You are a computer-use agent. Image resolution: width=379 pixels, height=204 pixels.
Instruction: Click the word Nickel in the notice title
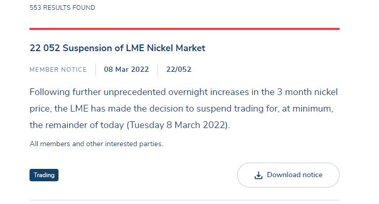pyautogui.click(x=160, y=48)
